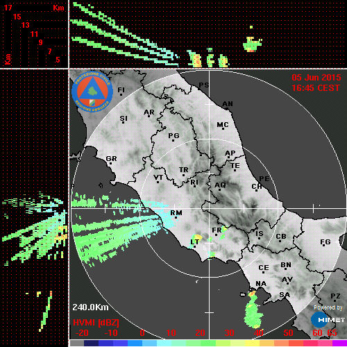This screenshot has height=347, width=347.
Task: Select the date '05 Jun 2015'
Action: pos(316,78)
